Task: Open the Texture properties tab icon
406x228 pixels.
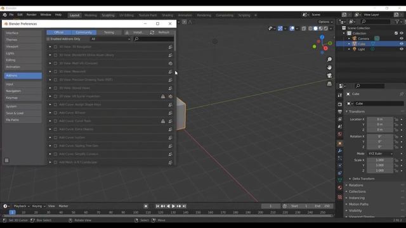Action: pyautogui.click(x=340, y=197)
